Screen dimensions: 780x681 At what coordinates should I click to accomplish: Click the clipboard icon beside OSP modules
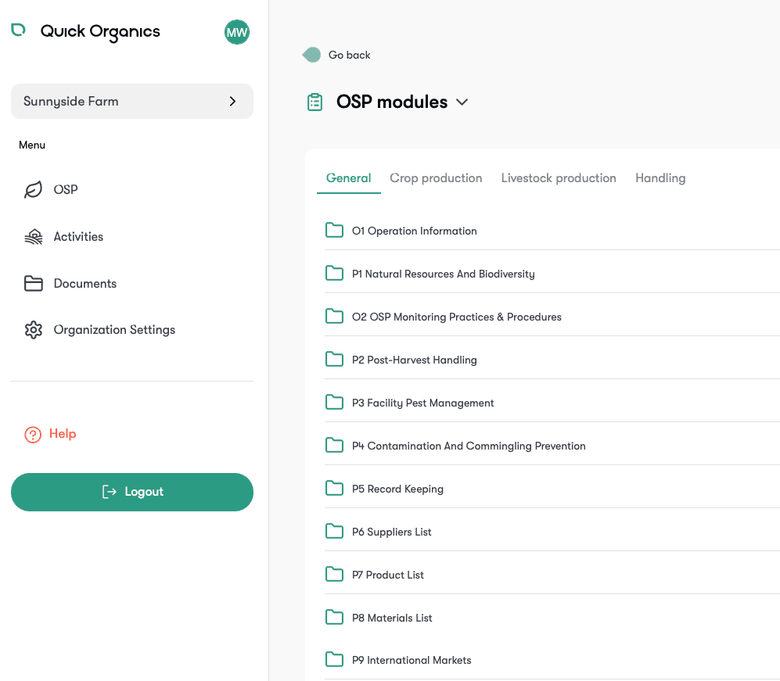click(315, 102)
